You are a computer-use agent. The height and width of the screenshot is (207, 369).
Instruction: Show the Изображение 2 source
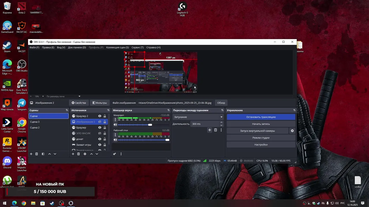tap(100, 122)
